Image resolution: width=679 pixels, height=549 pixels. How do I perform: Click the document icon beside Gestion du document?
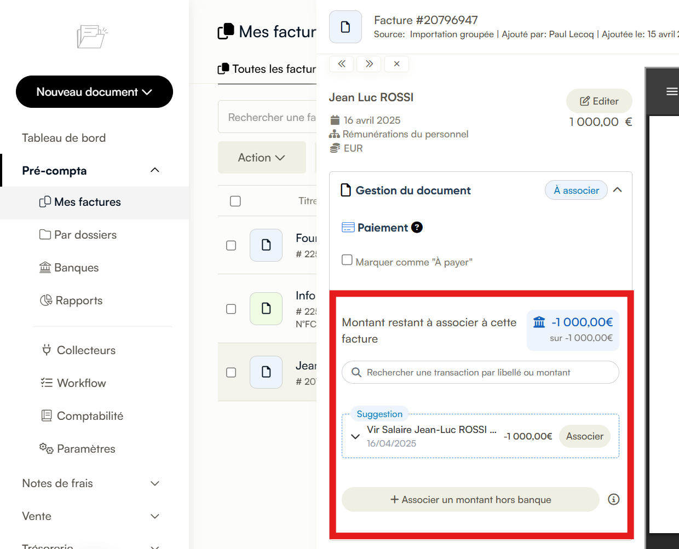346,190
